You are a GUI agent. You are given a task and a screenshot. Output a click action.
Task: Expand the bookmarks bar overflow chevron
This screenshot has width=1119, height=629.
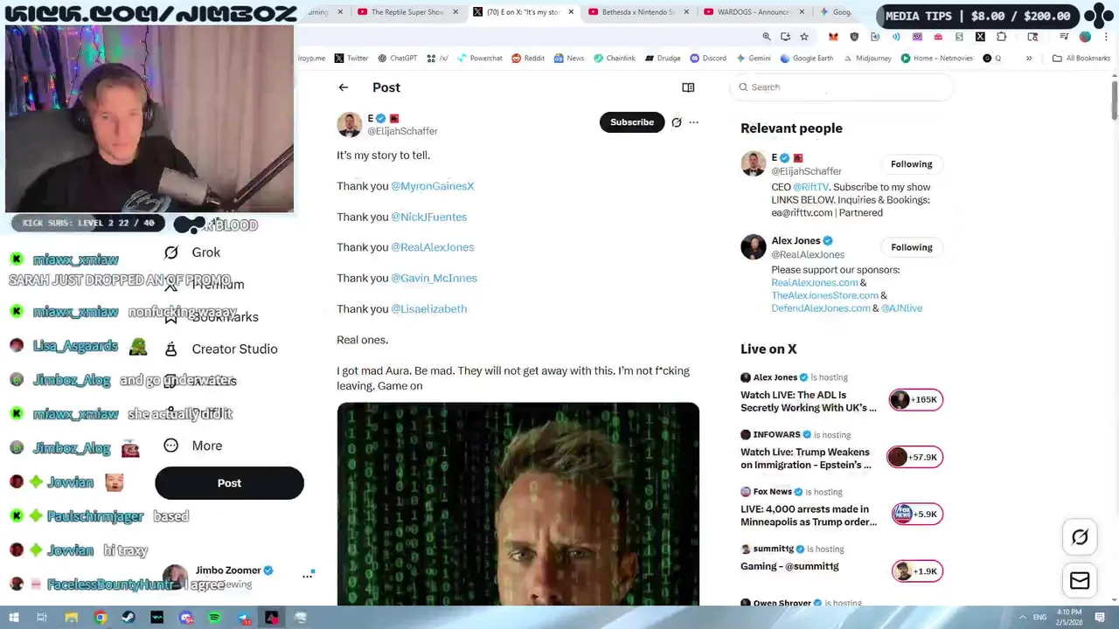click(x=1029, y=59)
